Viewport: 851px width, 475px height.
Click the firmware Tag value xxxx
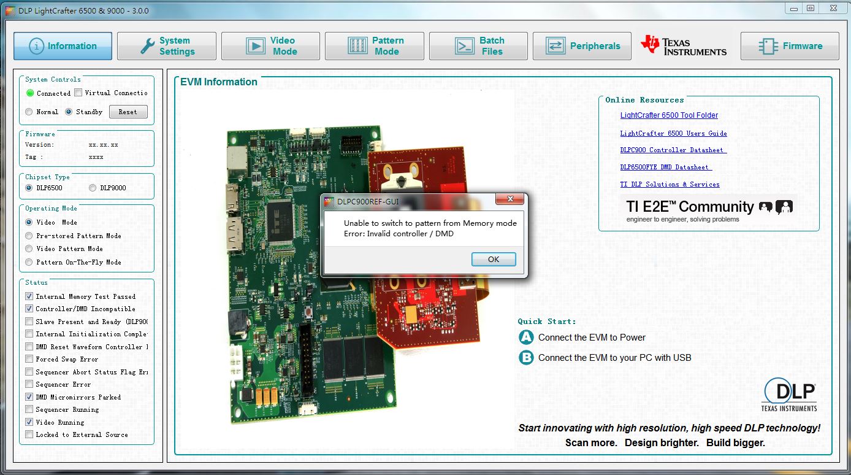point(96,157)
